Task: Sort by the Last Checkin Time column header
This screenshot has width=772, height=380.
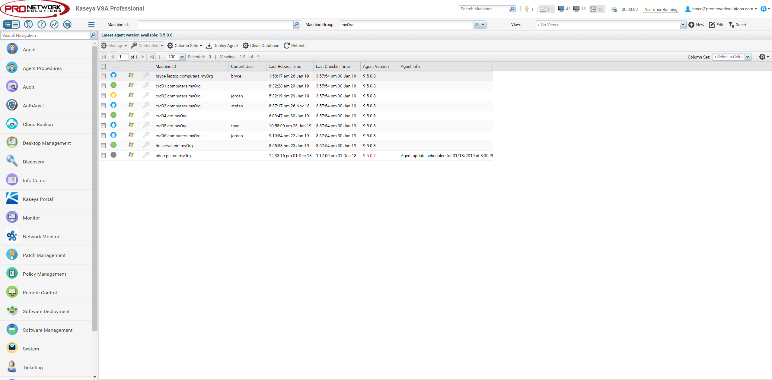Action: pos(337,66)
